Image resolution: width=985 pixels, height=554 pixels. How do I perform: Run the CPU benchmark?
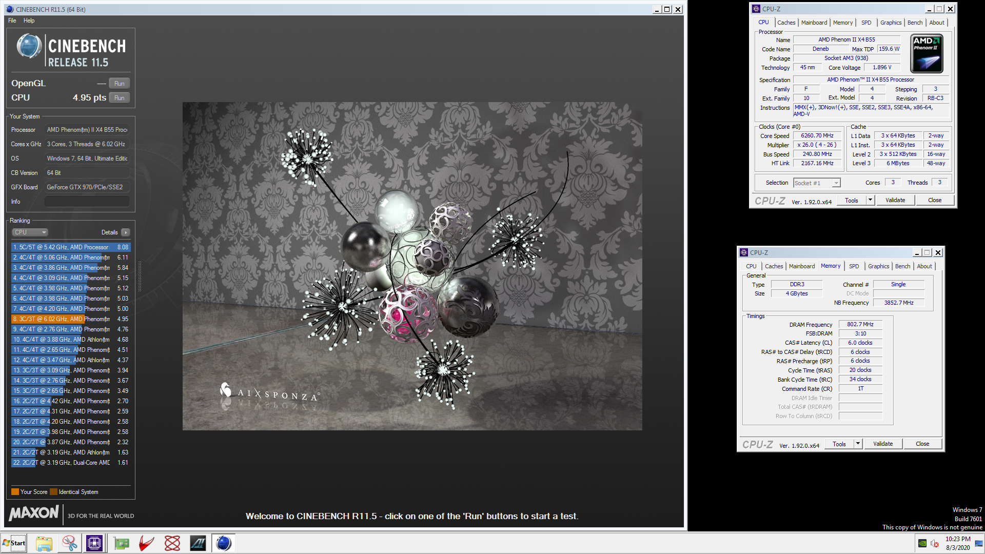(x=120, y=98)
